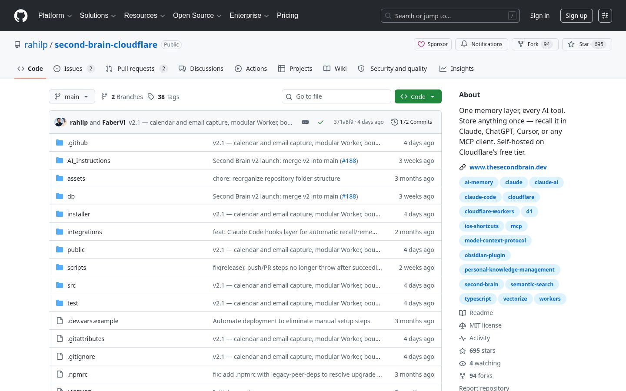The height and width of the screenshot is (391, 626).
Task: Open the test folder icon
Action: 60,303
